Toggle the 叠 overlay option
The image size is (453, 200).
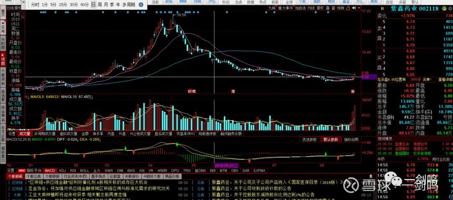pos(328,8)
